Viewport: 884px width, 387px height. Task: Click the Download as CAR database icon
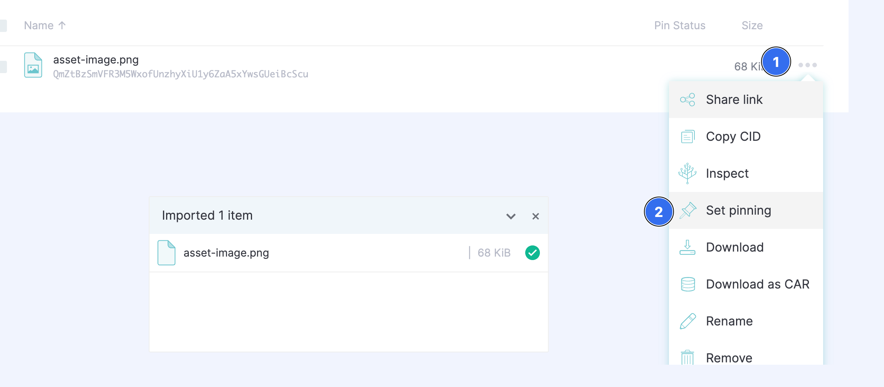(687, 284)
